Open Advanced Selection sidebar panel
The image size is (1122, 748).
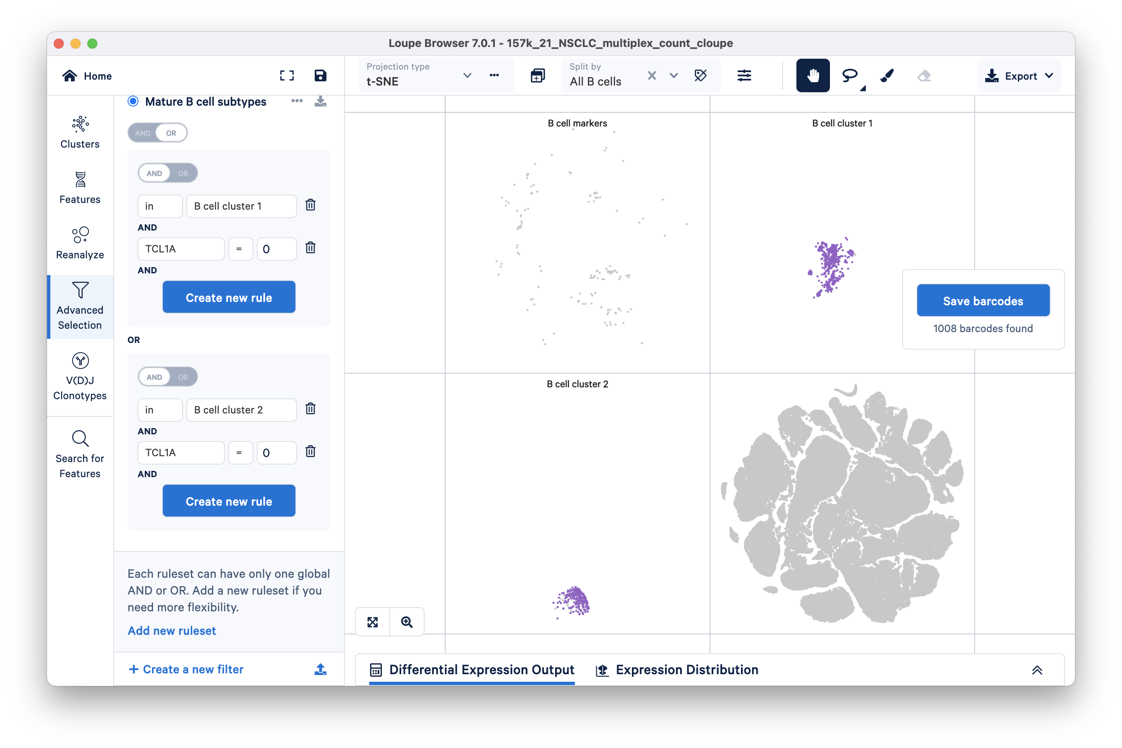(x=80, y=306)
